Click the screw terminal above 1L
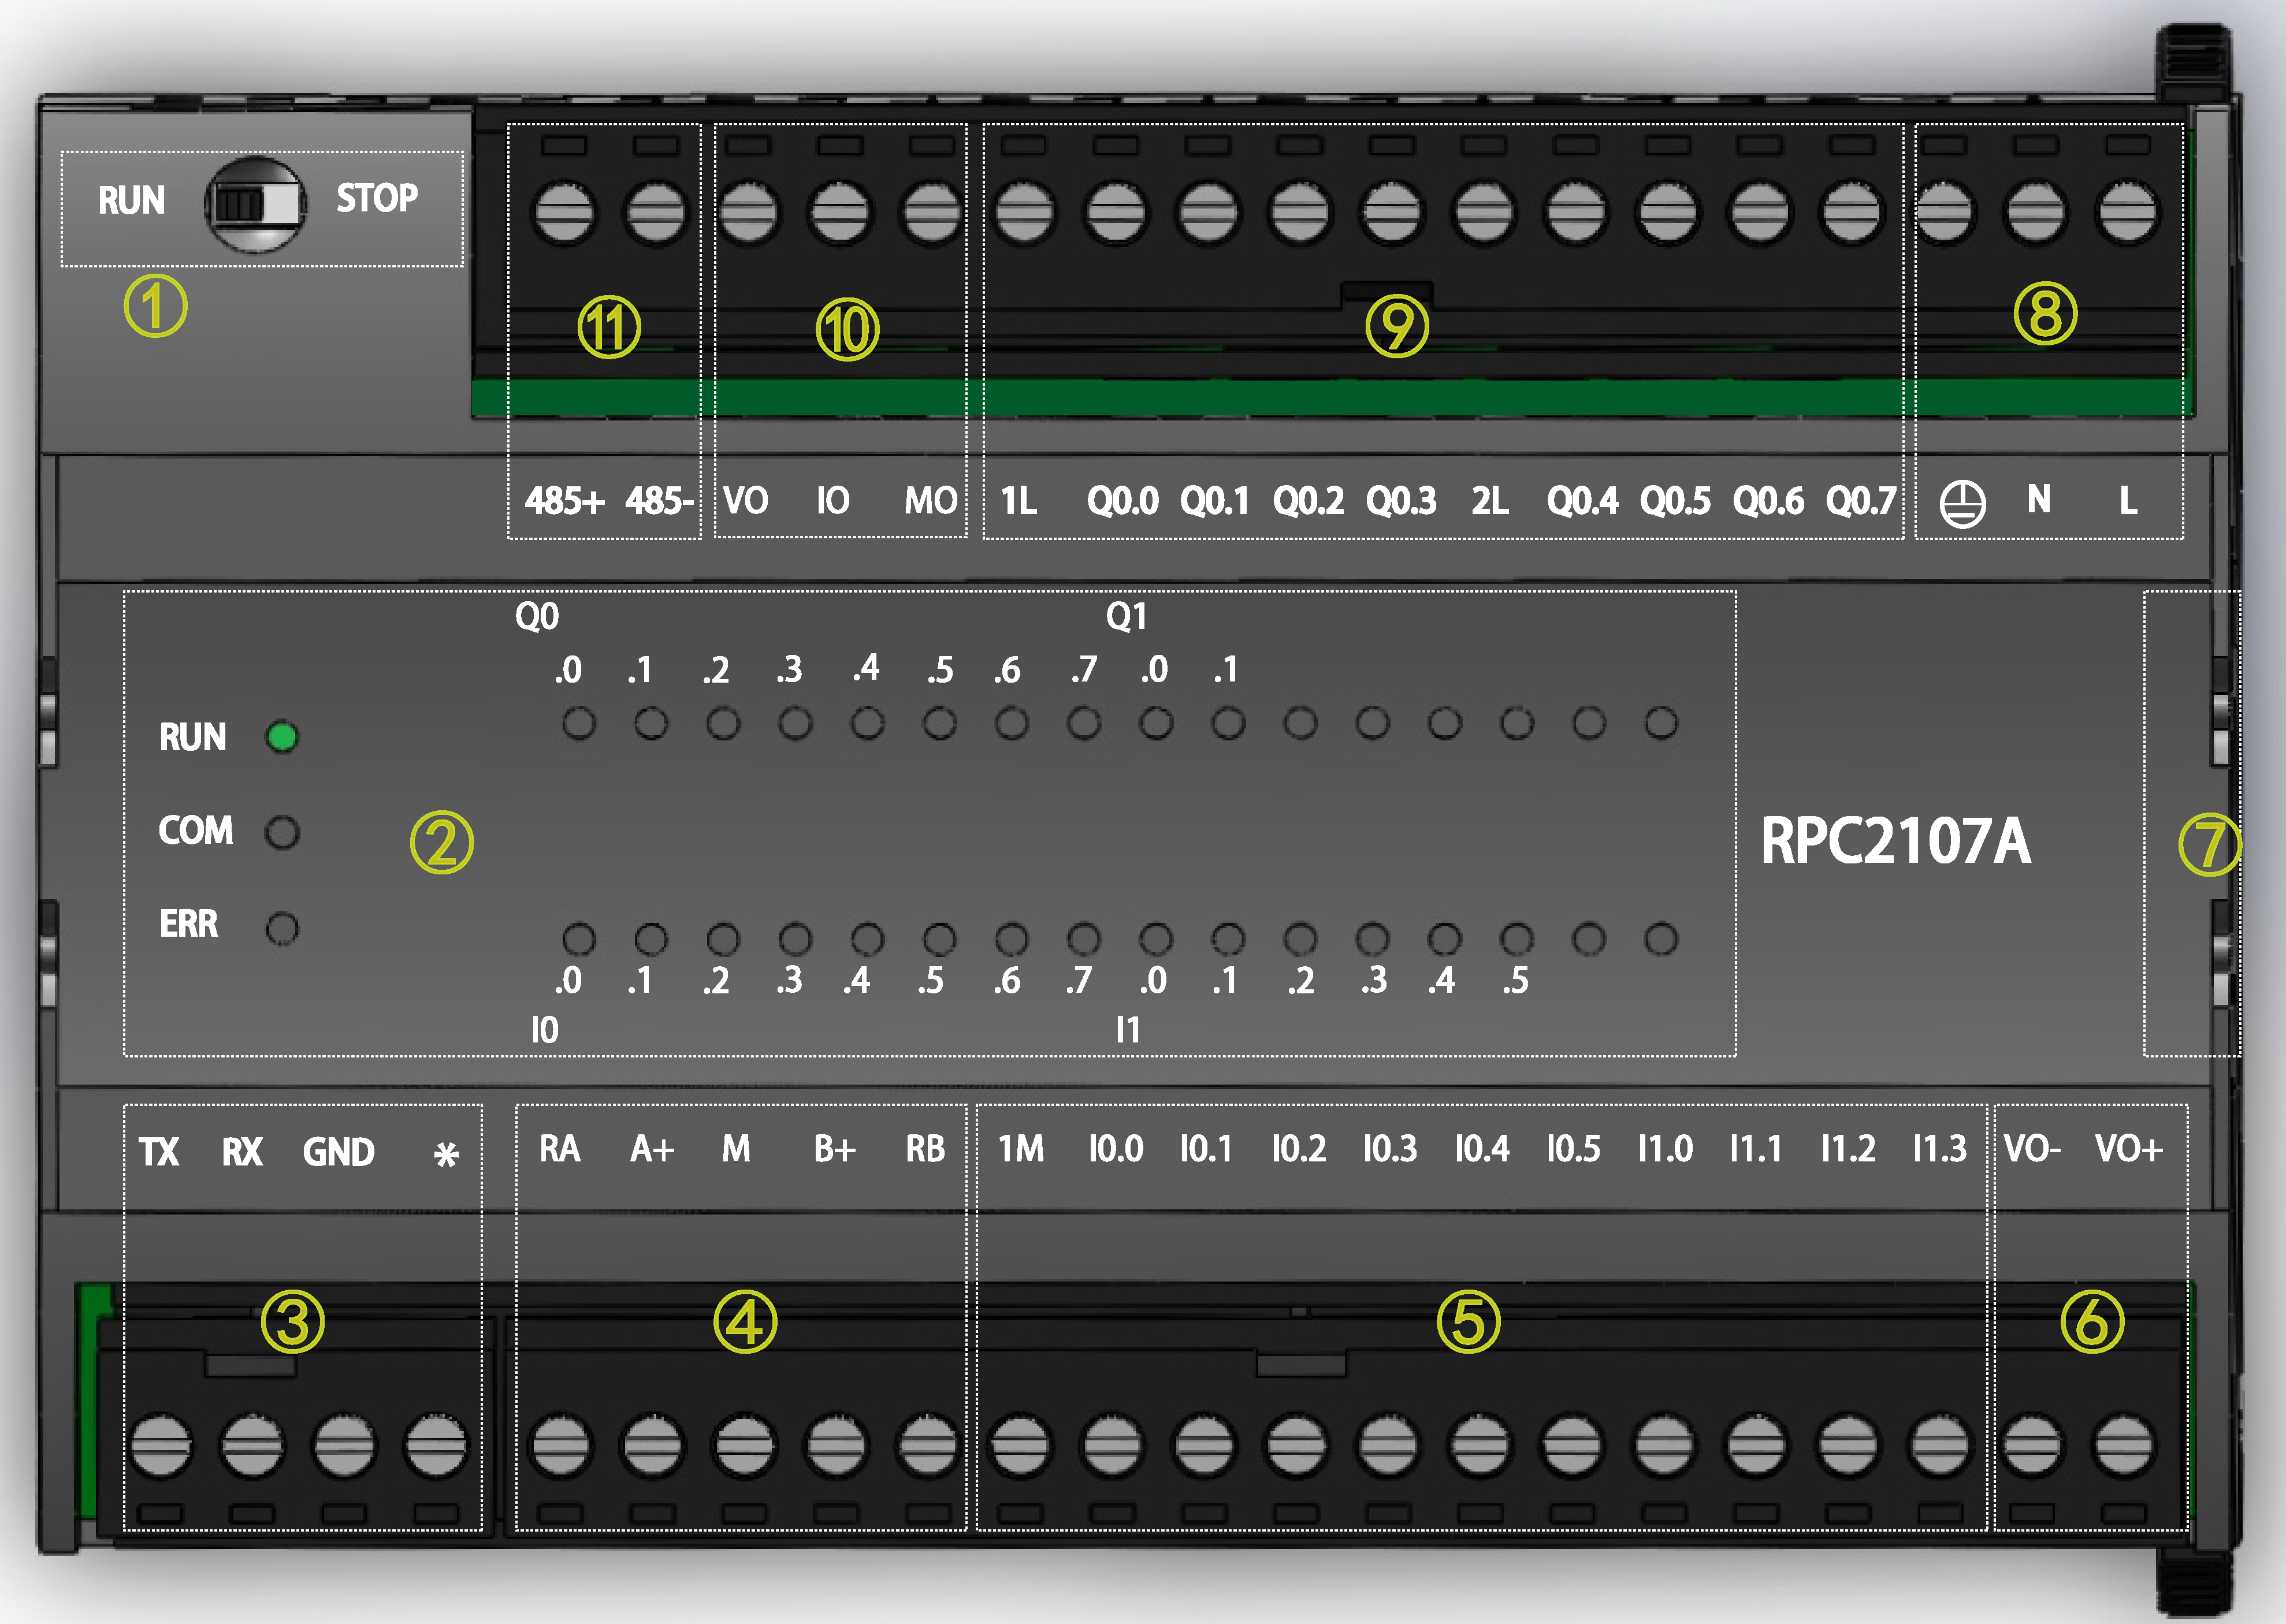This screenshot has width=2286, height=1624. point(1024,212)
